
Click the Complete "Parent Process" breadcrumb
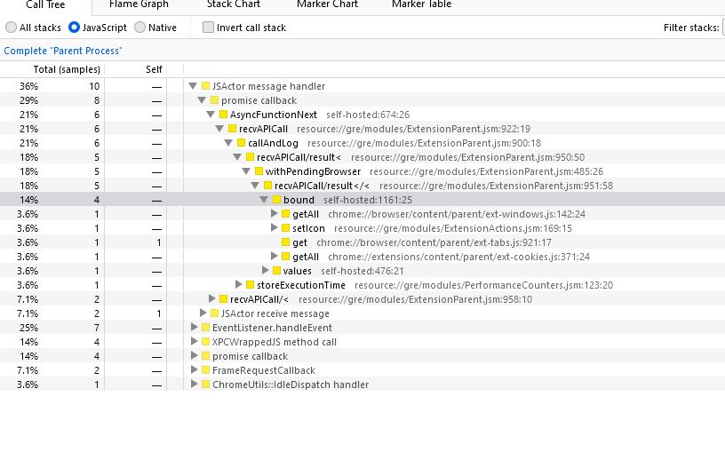pyautogui.click(x=63, y=51)
